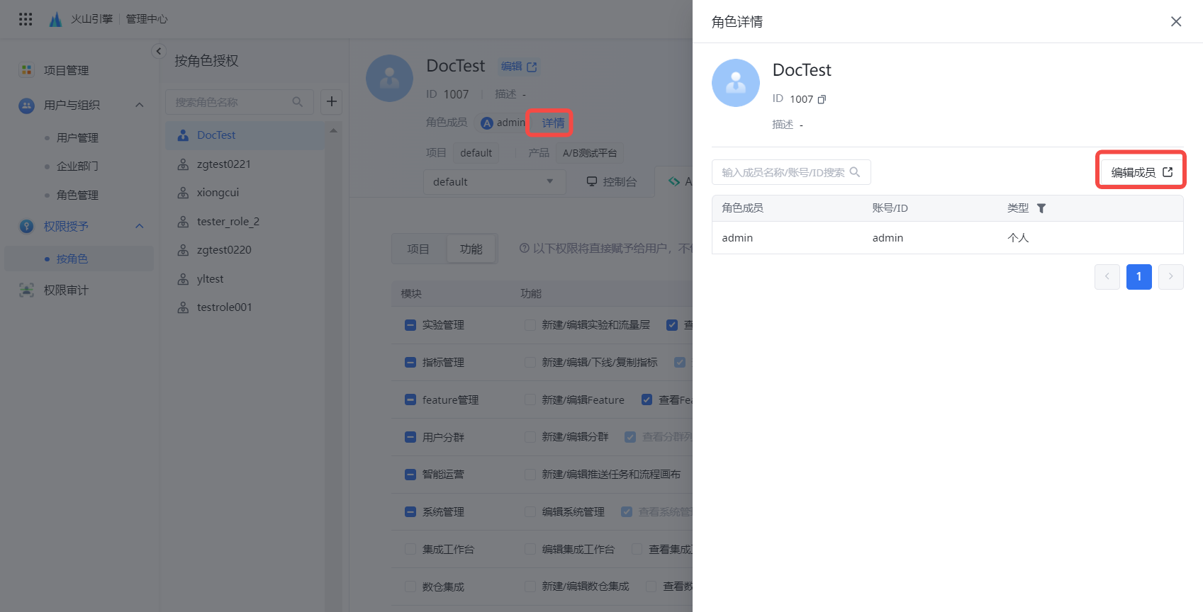
Task: Close the 角色详情 panel
Action: [x=1176, y=22]
